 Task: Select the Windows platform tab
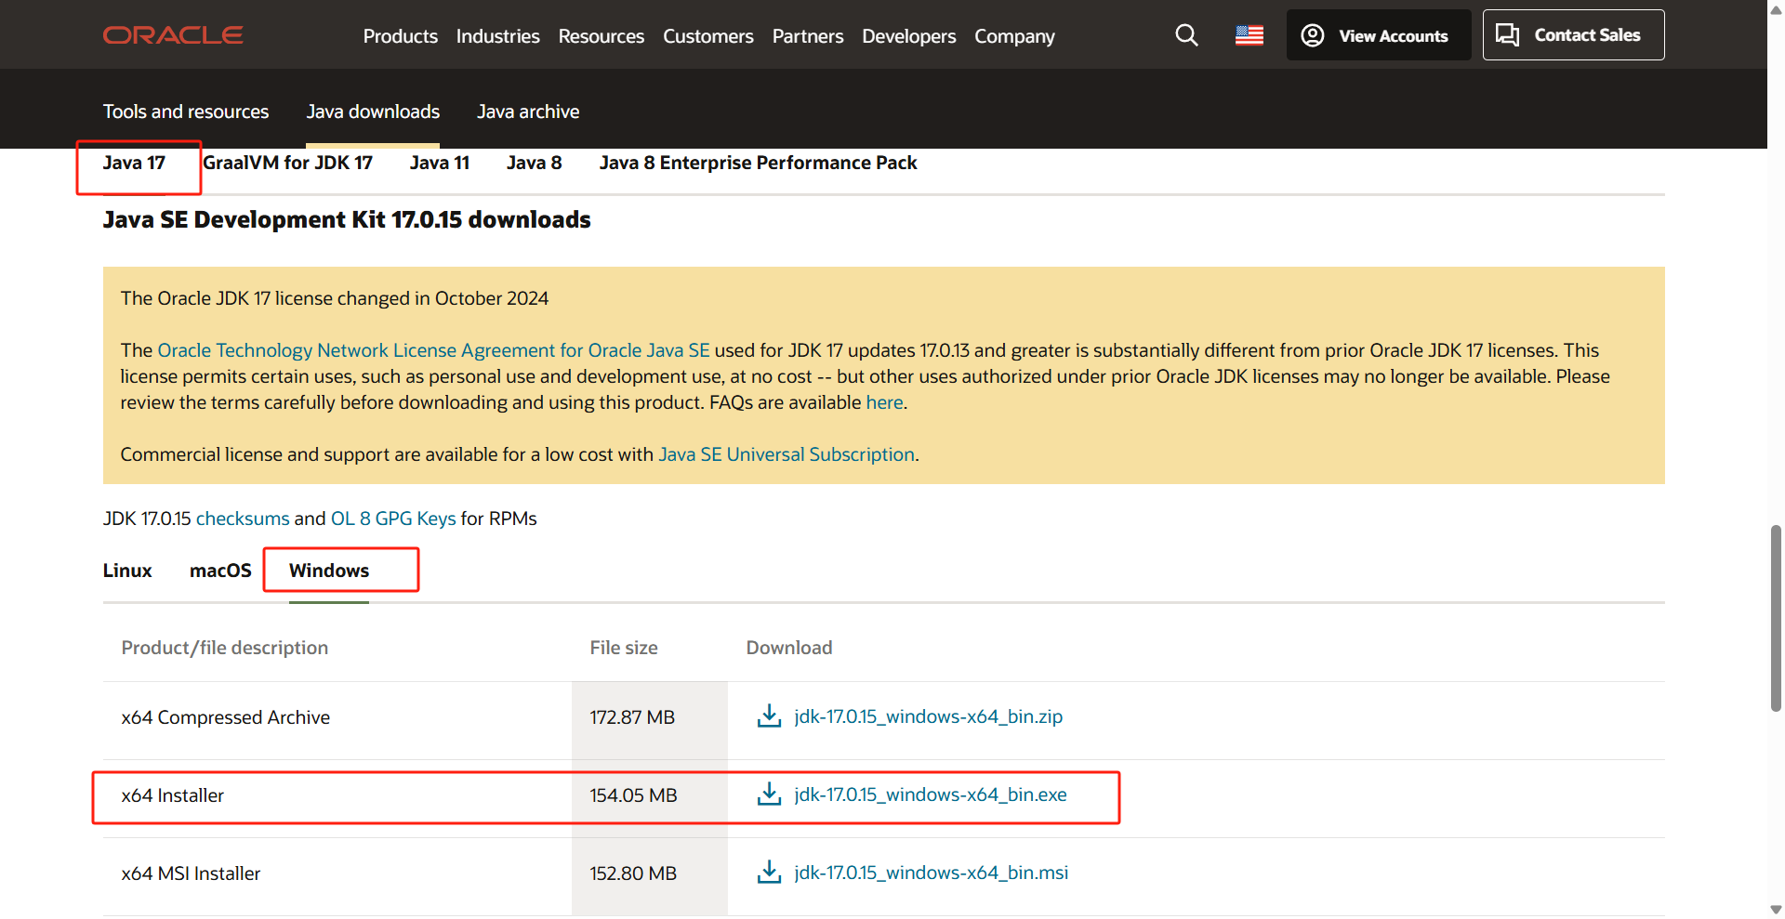329,571
